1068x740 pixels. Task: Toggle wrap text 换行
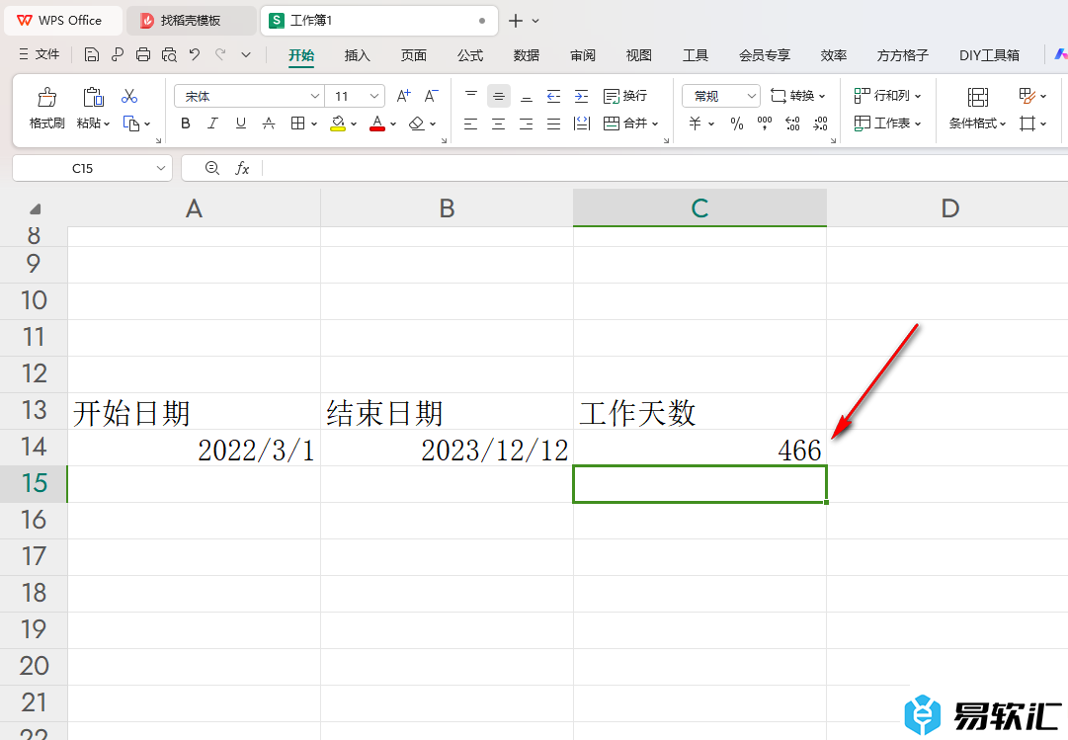(625, 96)
